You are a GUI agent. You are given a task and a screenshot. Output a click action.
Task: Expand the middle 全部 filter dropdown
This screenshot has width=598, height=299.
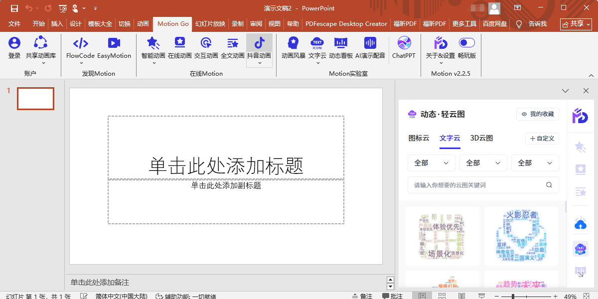point(483,163)
